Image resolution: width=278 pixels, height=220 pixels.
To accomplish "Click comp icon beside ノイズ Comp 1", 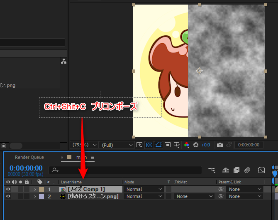I will [x=63, y=190].
